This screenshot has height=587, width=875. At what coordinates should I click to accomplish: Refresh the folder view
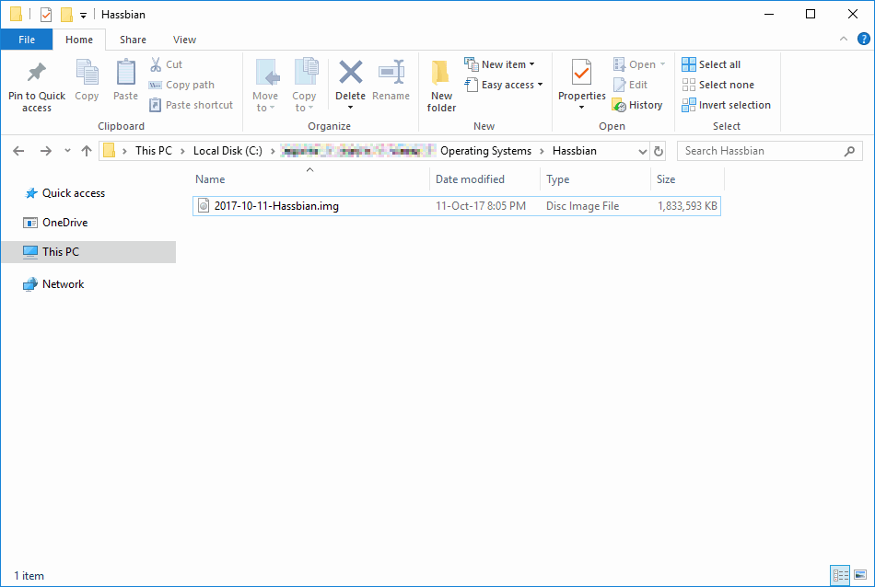tap(659, 151)
